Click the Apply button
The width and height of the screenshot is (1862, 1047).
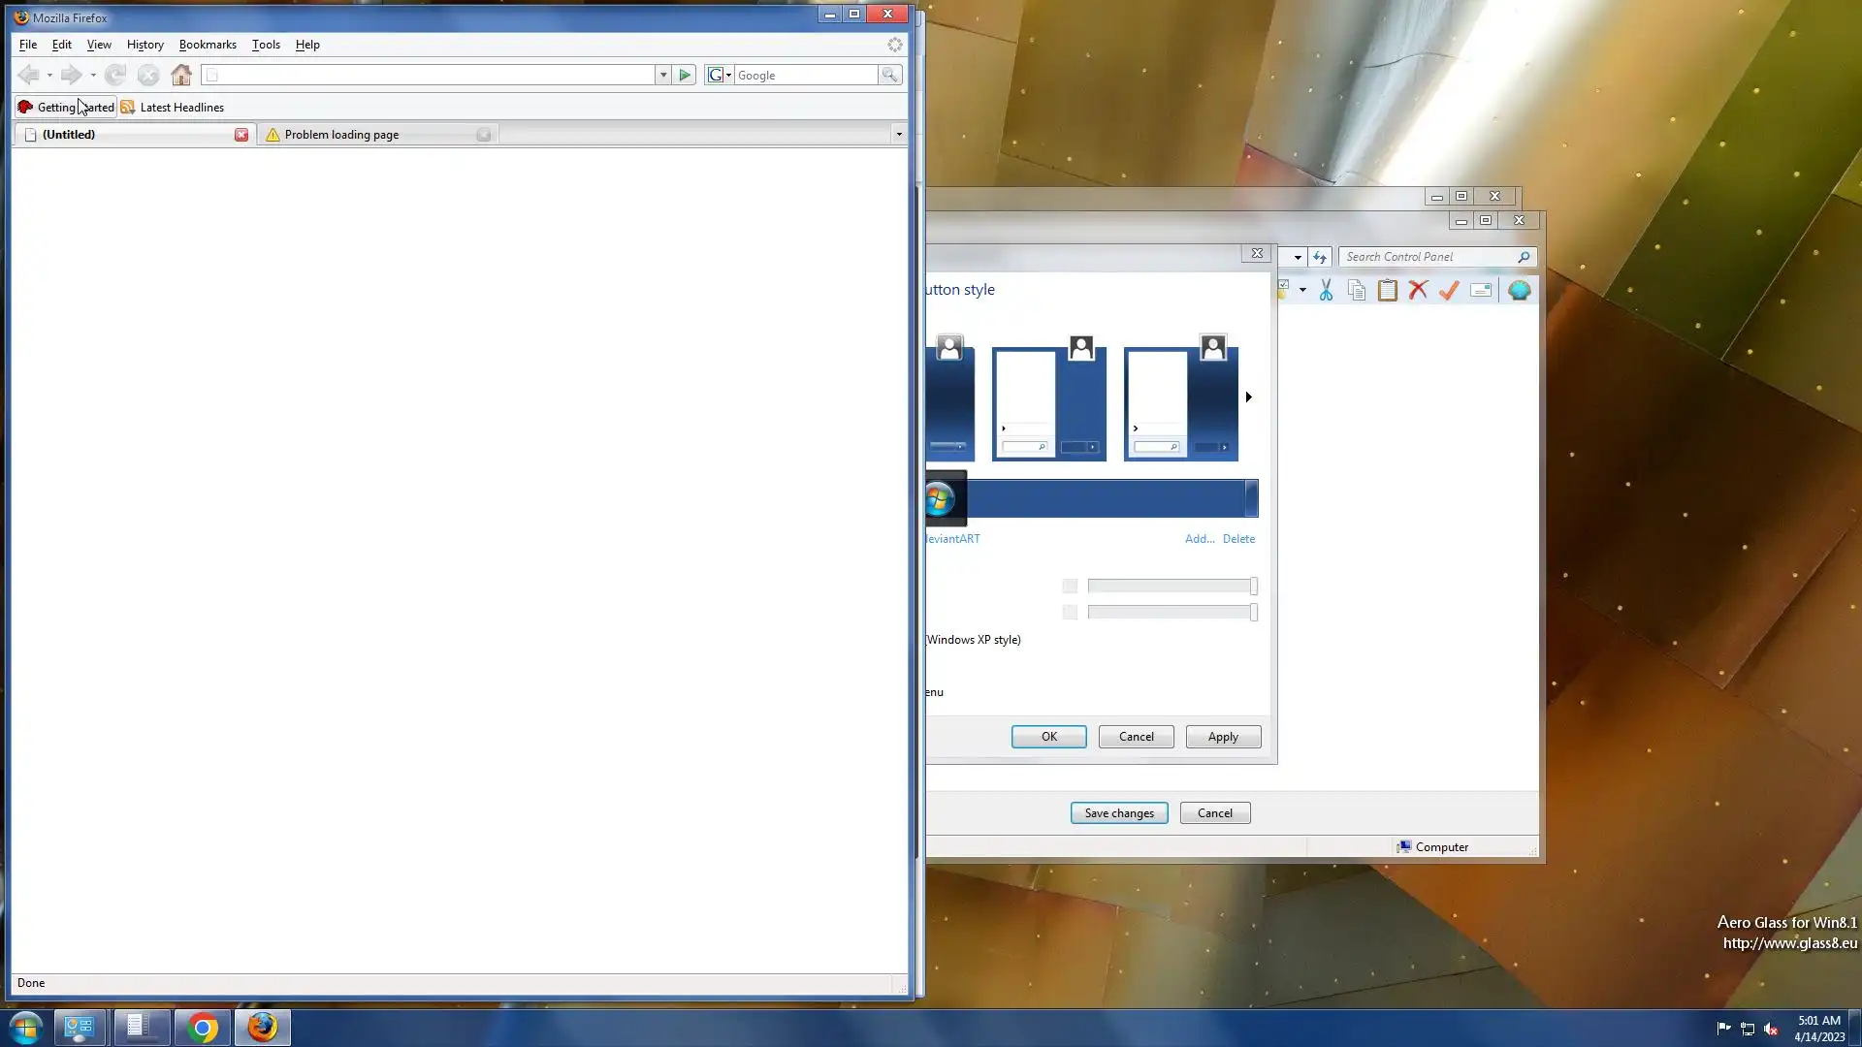click(1222, 737)
